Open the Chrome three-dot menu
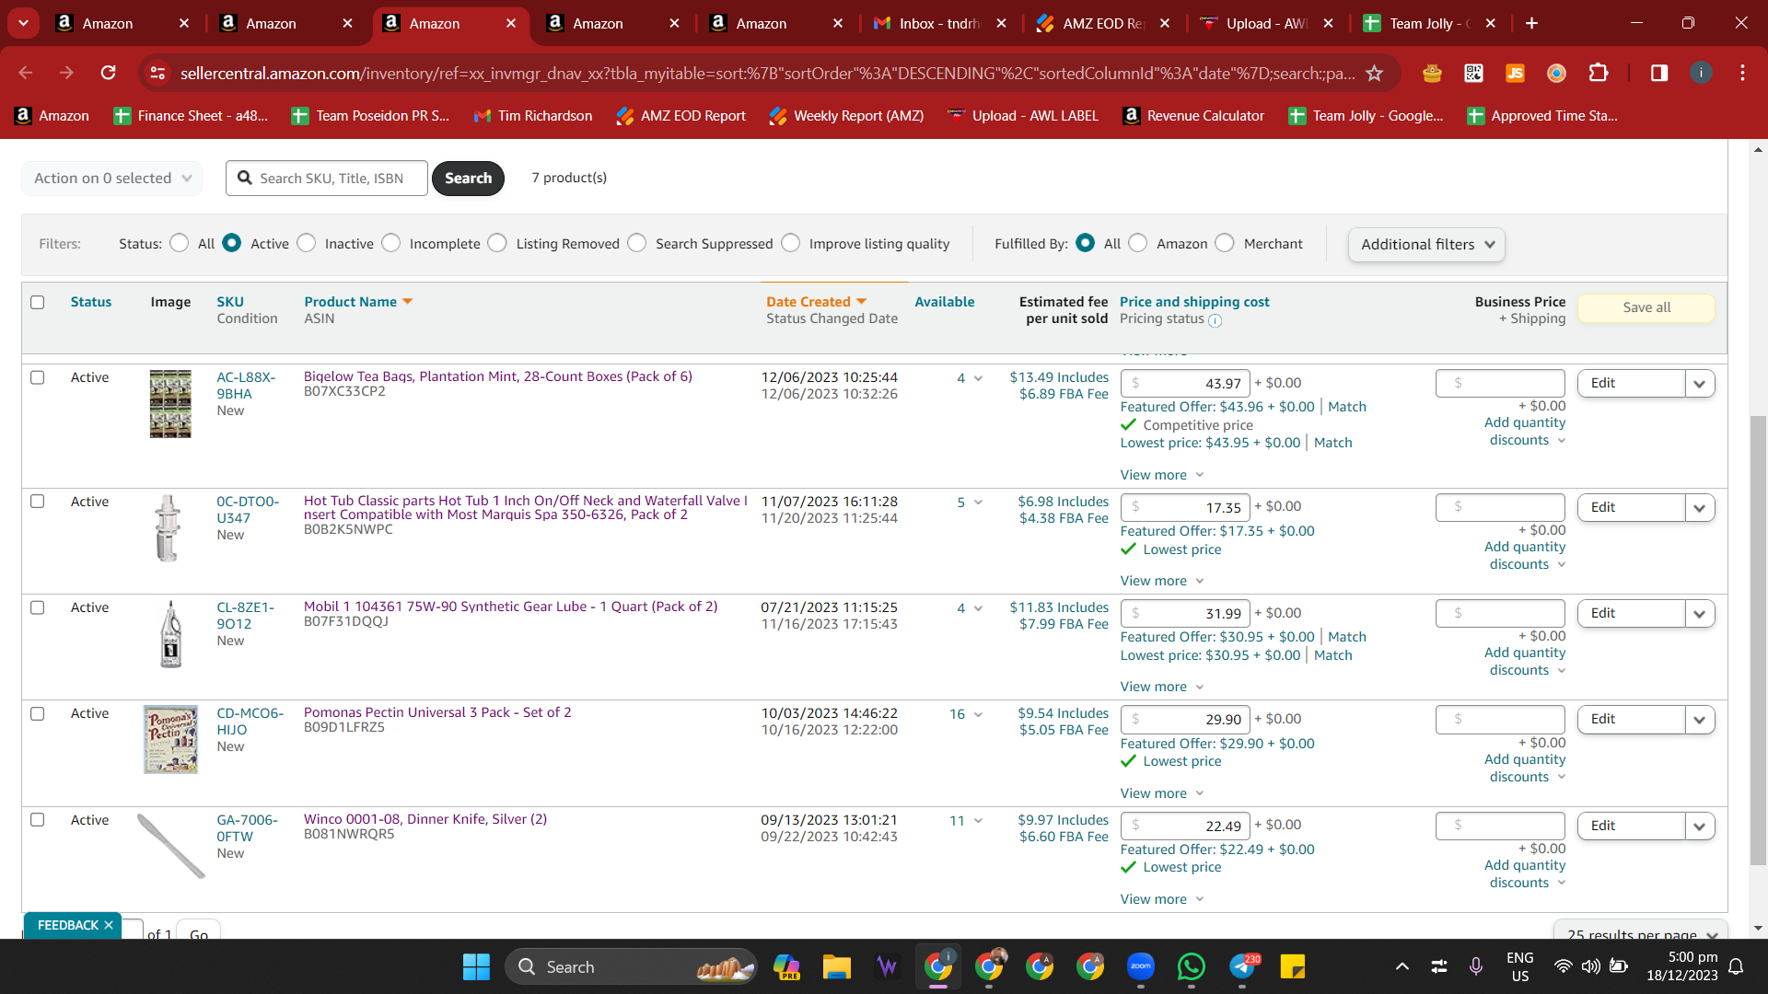The image size is (1768, 994). click(1742, 73)
